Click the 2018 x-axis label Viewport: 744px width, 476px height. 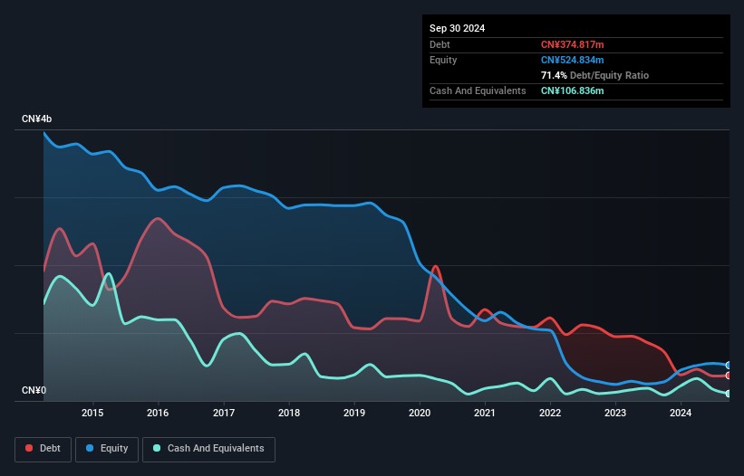(289, 413)
